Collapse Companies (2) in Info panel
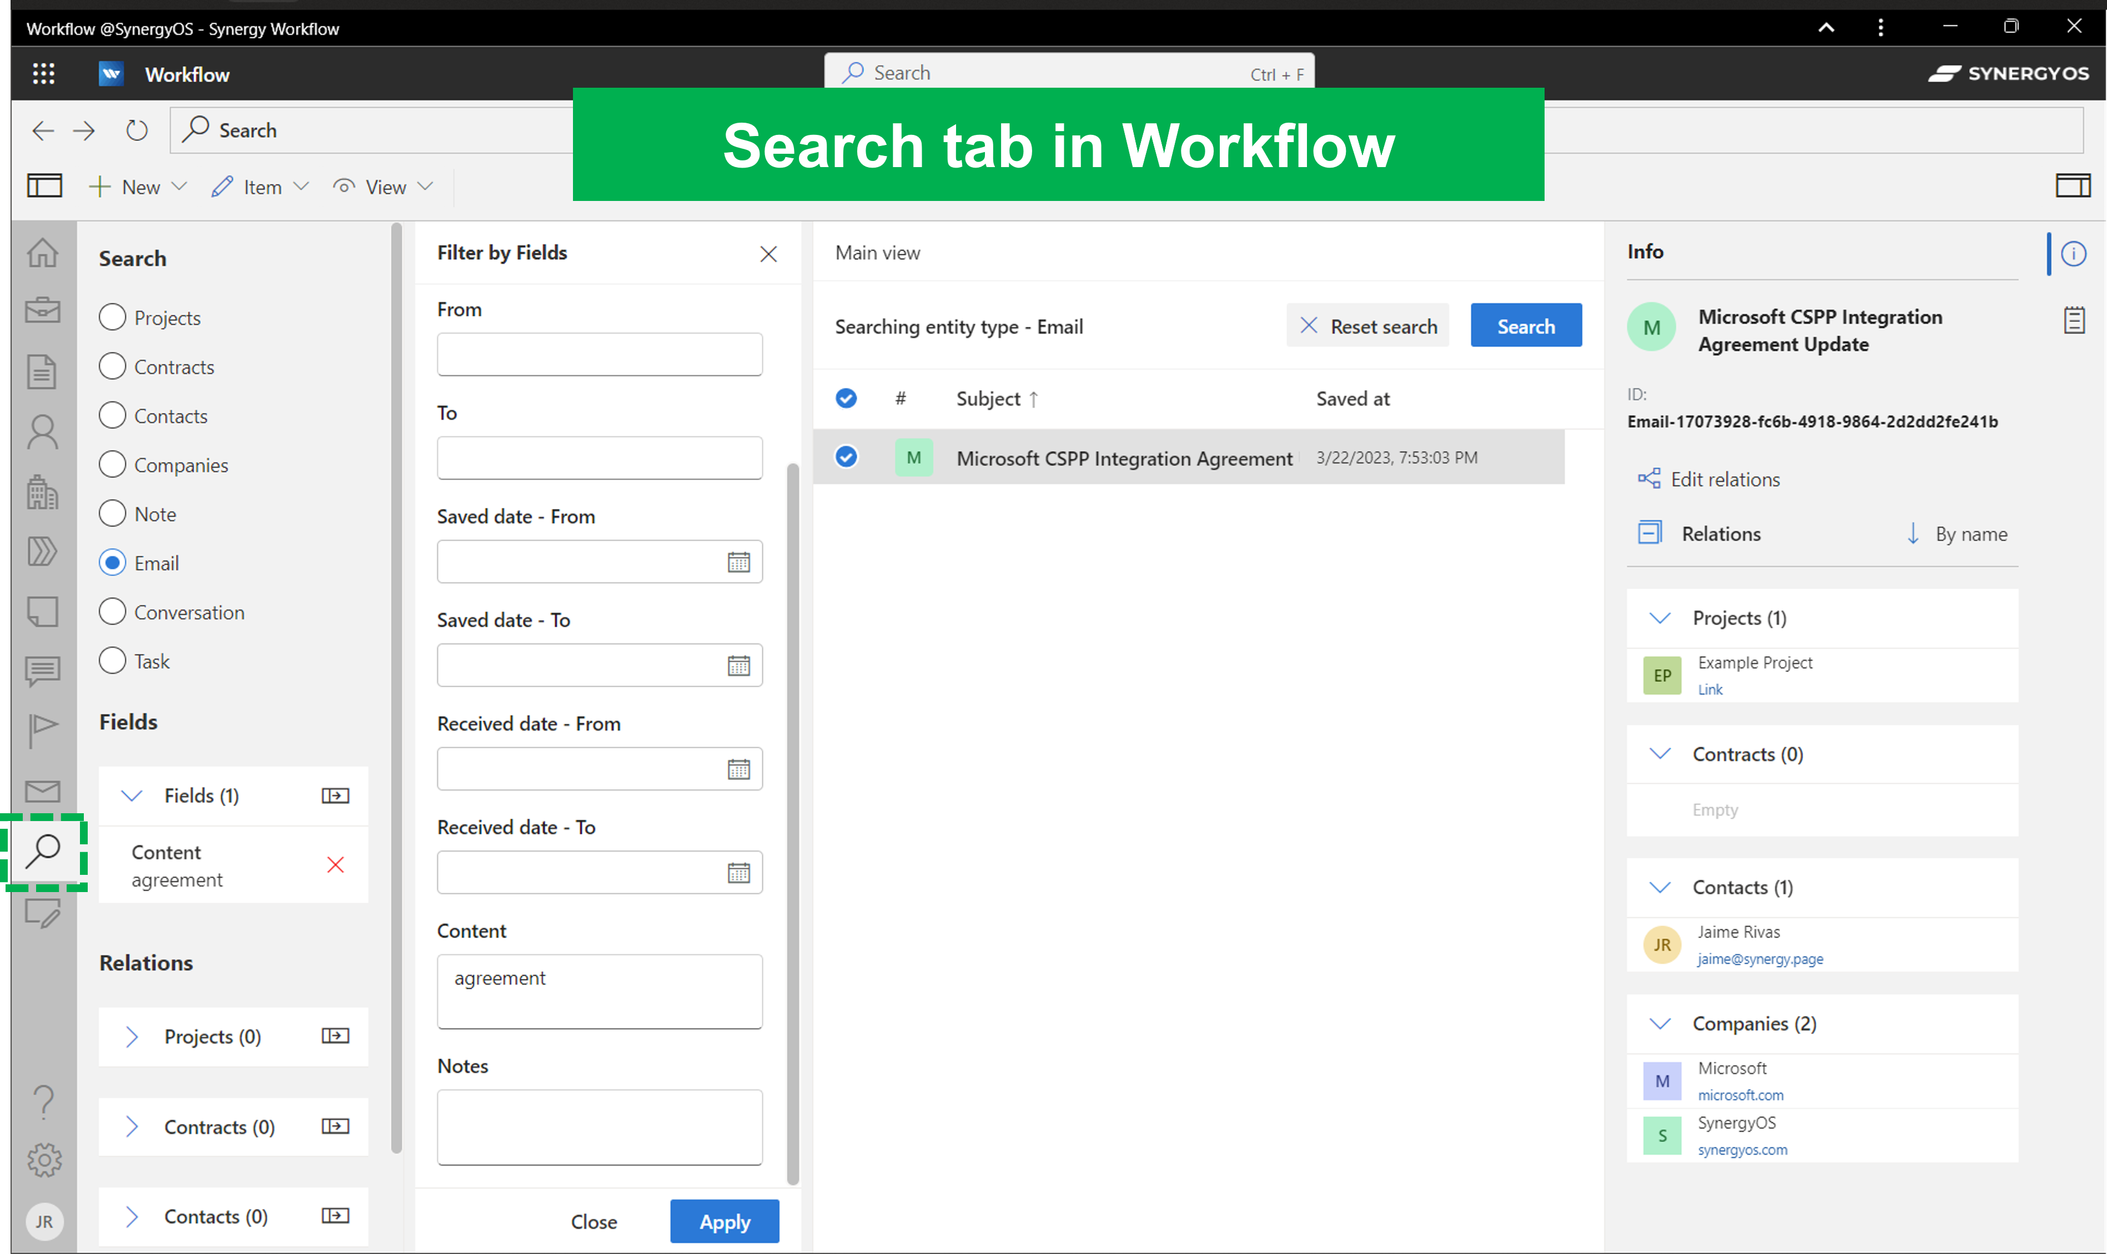This screenshot has height=1254, width=2107. pyautogui.click(x=1661, y=1023)
